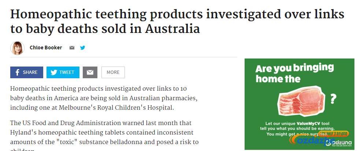Click the TWEET label text
Viewport: 357px width, 151px height.
pos(67,72)
